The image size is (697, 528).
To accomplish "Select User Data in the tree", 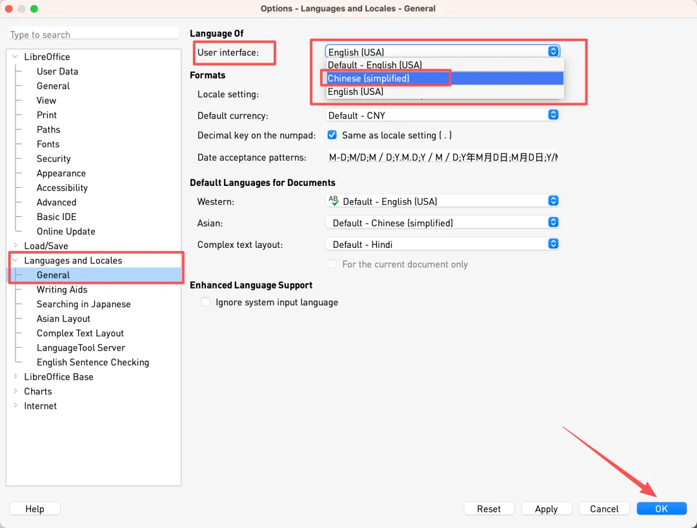I will (x=57, y=71).
